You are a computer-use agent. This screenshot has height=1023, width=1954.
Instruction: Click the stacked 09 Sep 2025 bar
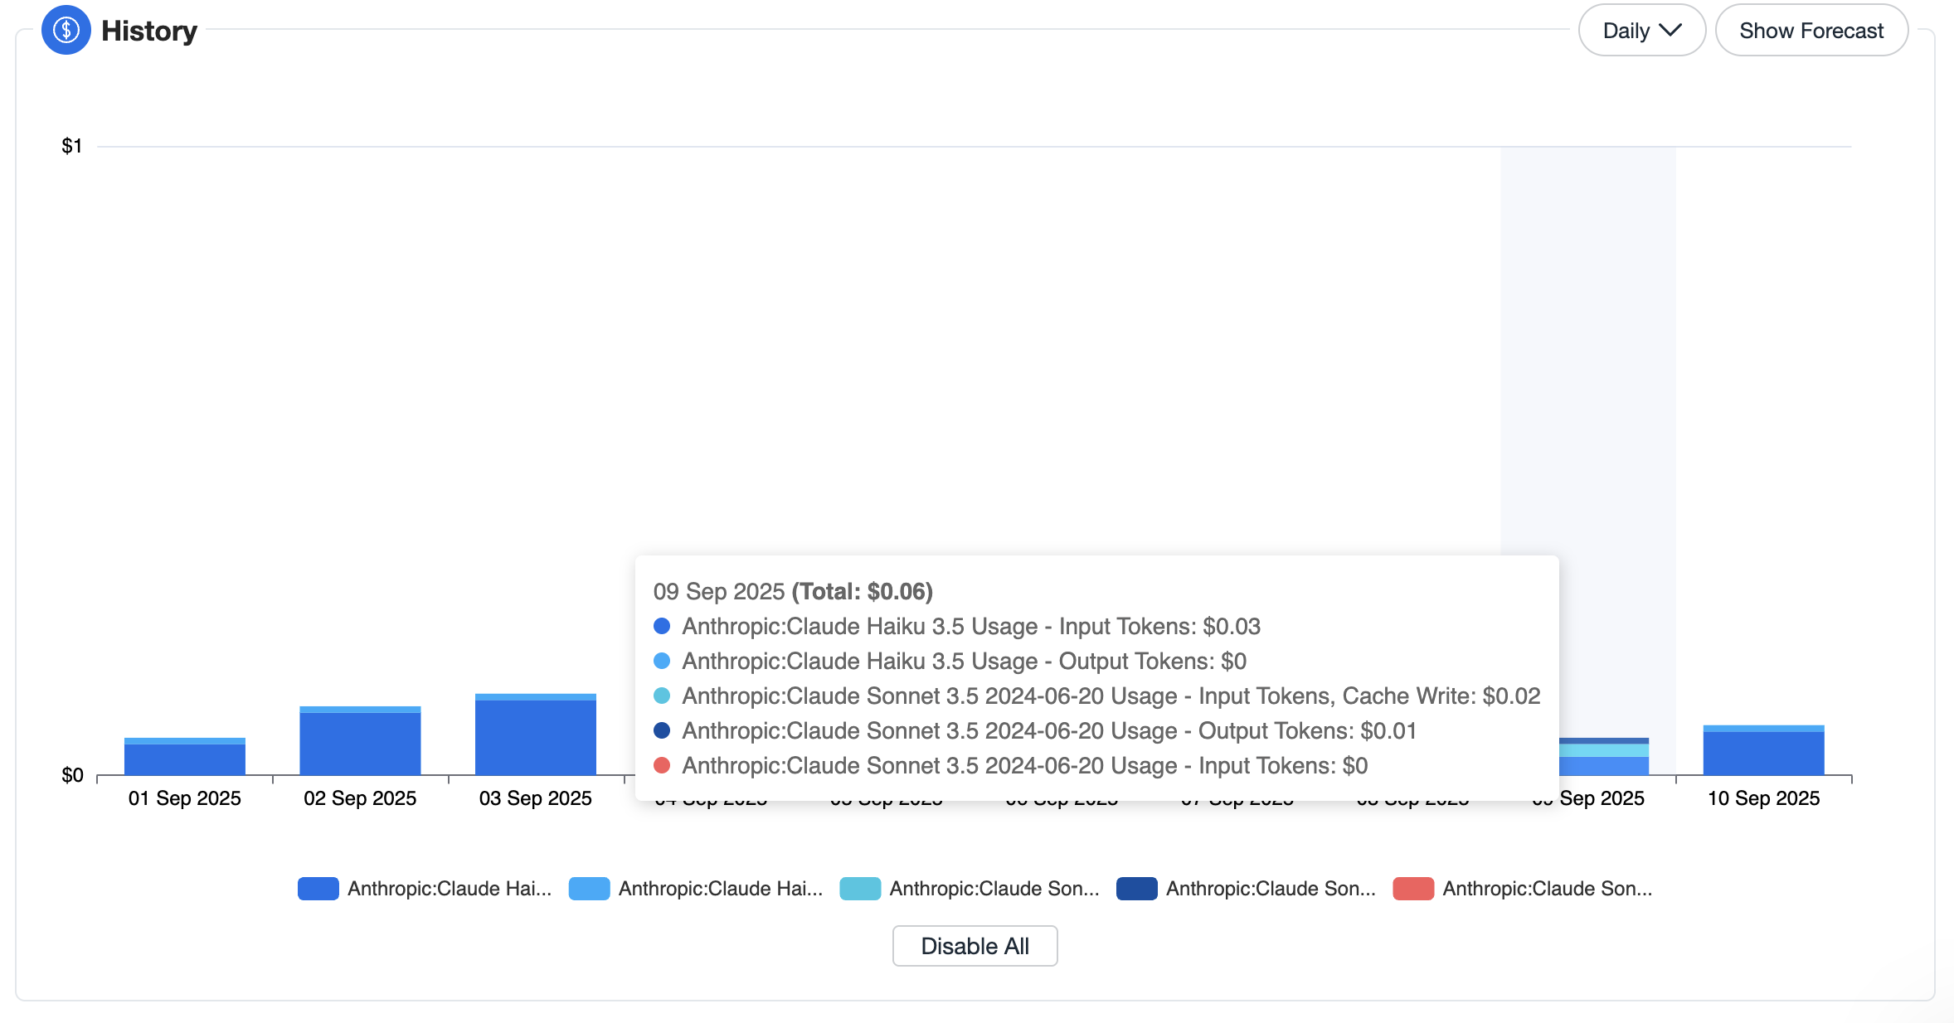1604,757
